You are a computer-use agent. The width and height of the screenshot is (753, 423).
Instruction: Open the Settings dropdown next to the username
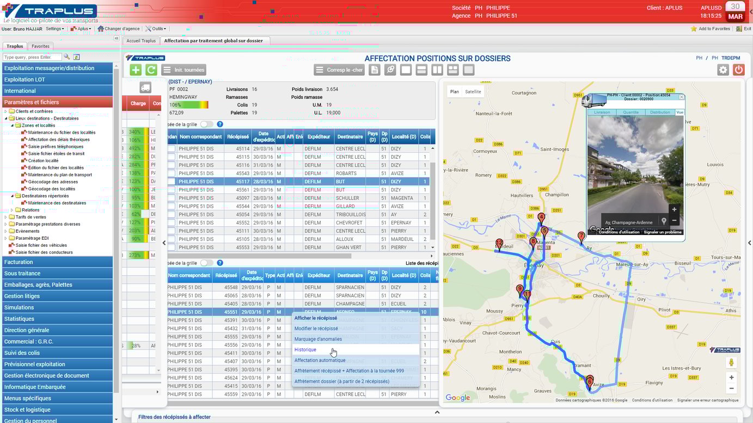coord(54,28)
